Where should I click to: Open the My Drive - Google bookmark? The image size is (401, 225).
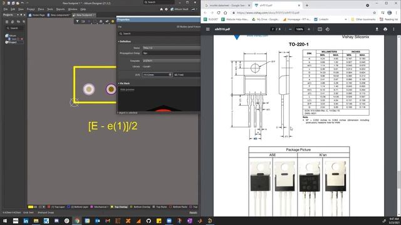(266, 19)
